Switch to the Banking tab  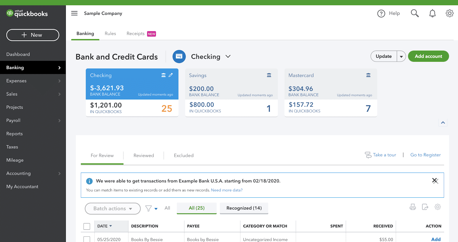[x=85, y=33]
